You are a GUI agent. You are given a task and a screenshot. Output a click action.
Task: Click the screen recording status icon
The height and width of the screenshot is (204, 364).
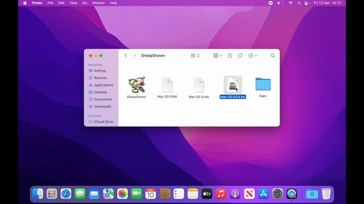coord(271,3)
